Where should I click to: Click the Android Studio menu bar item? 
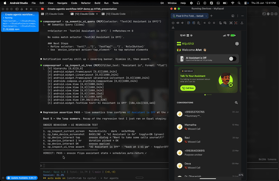coord(19,3)
